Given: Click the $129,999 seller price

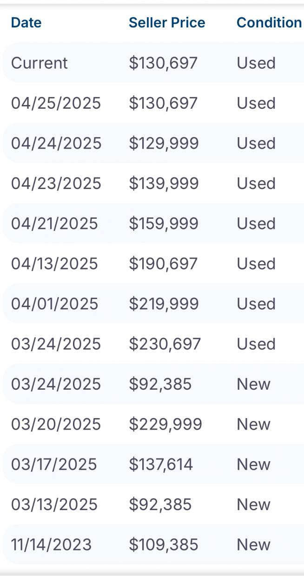Looking at the screenshot, I should (x=164, y=143).
